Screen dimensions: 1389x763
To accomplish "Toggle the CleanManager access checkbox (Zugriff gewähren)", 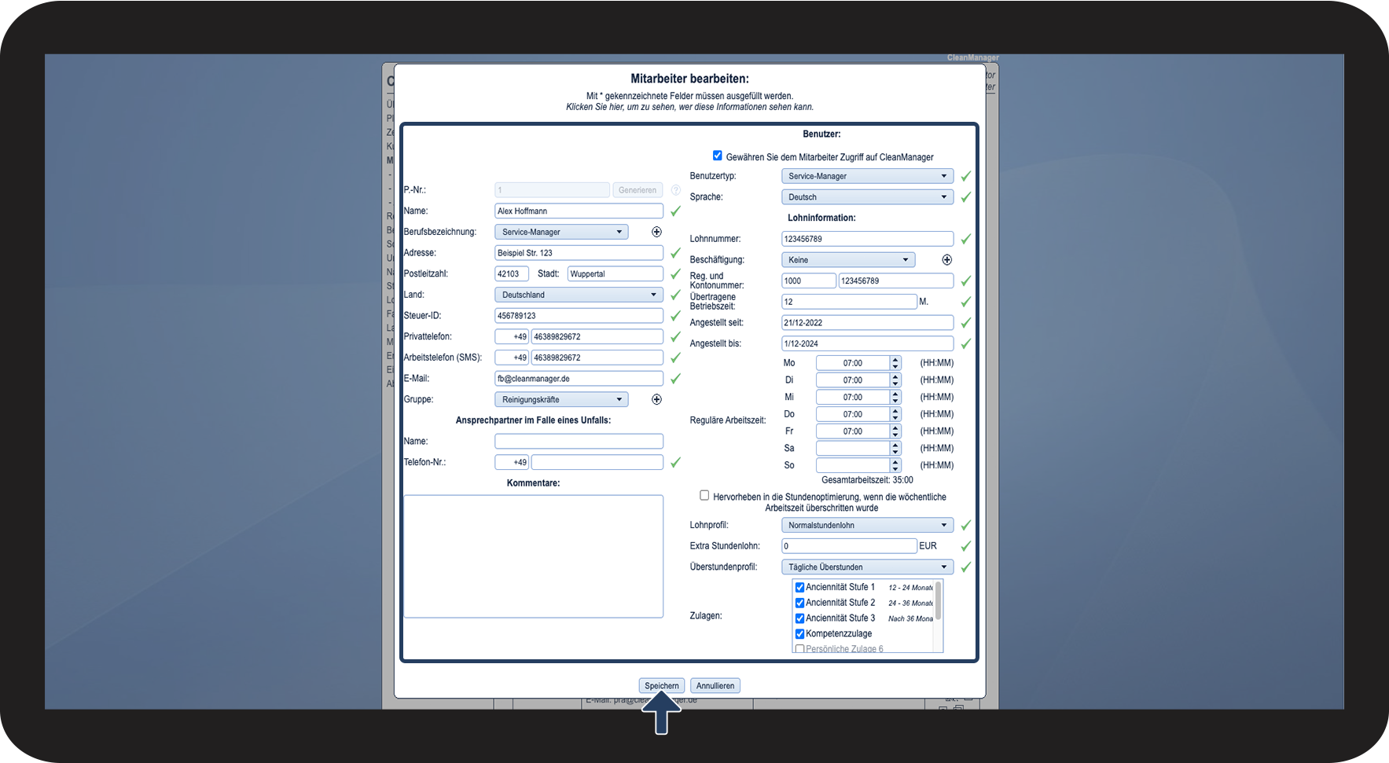I will point(717,156).
